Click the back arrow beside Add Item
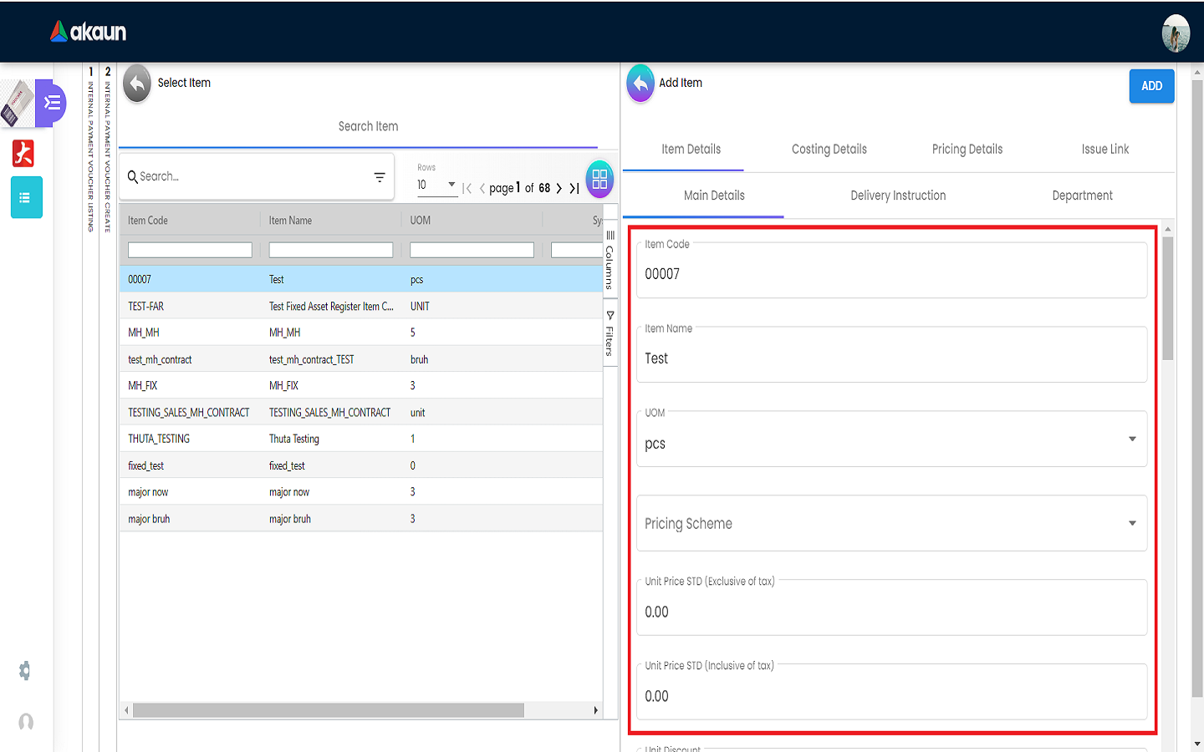Image resolution: width=1204 pixels, height=752 pixels. pyautogui.click(x=640, y=84)
